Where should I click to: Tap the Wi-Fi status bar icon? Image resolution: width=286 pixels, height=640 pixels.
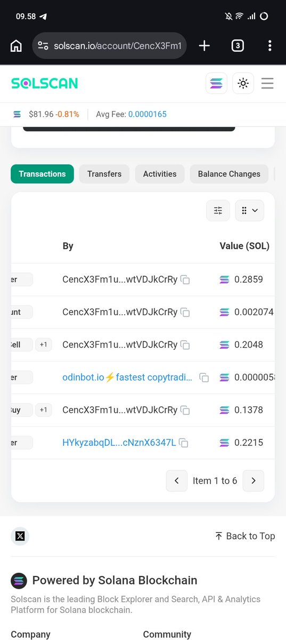click(240, 17)
